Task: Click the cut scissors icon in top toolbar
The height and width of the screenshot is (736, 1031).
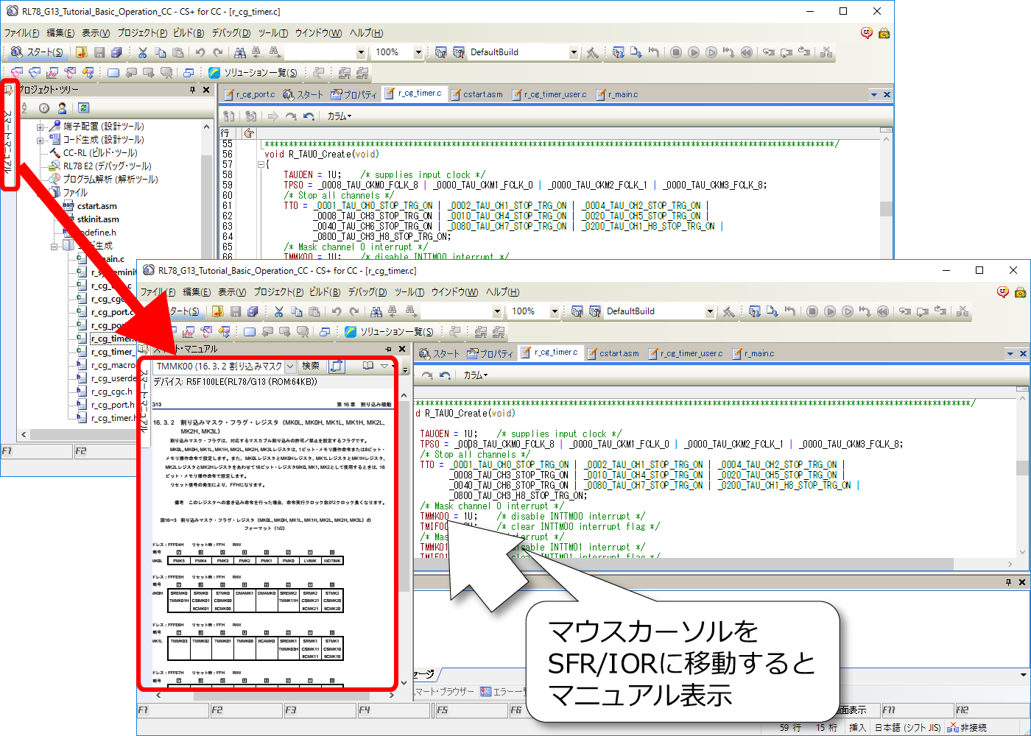Action: tap(143, 52)
